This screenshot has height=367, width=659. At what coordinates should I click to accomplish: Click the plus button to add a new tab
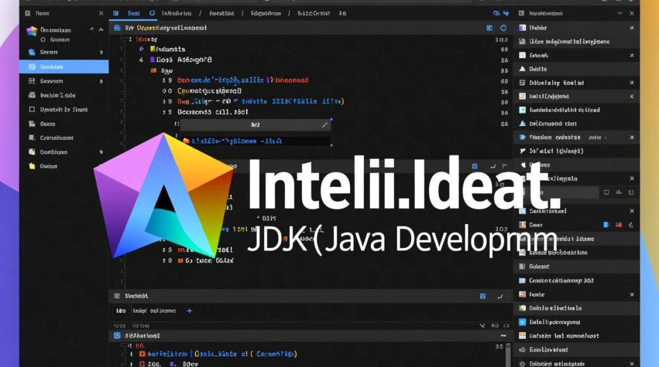coord(190,311)
